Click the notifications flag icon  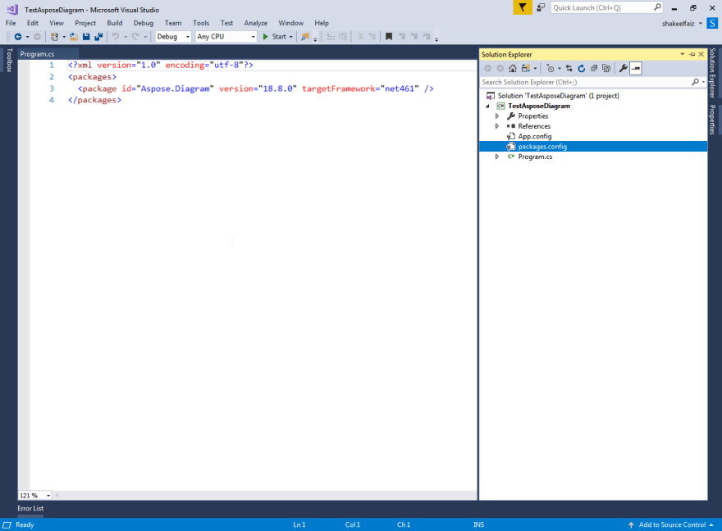tap(522, 7)
